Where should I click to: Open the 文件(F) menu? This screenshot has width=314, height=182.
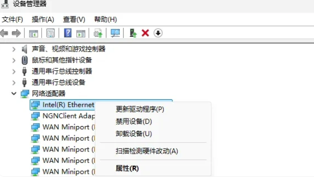point(12,20)
